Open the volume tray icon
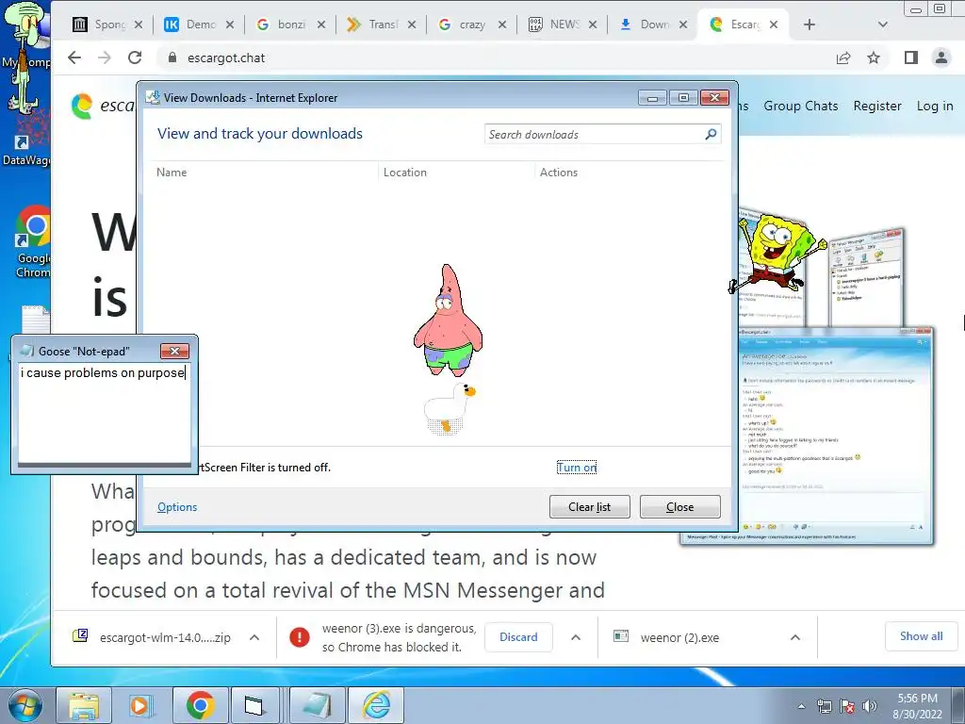 point(870,706)
